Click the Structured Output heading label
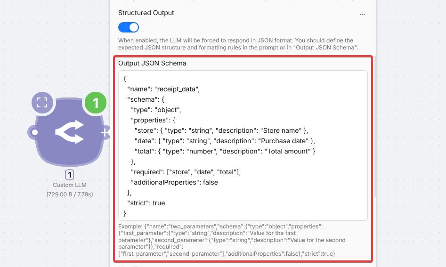This screenshot has width=446, height=267. click(x=146, y=13)
